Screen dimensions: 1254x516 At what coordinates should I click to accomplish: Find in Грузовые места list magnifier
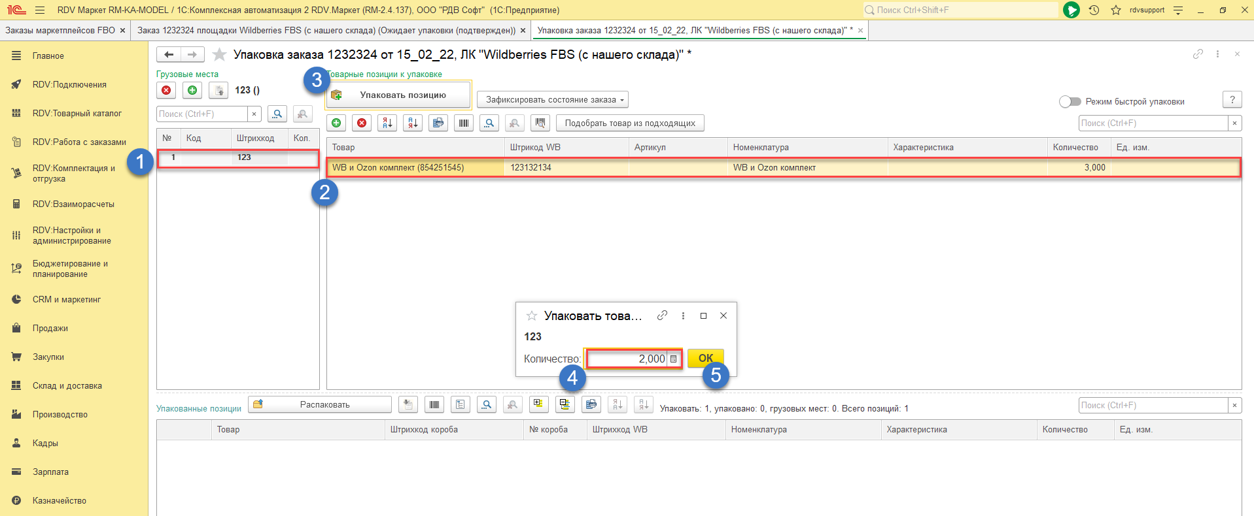[277, 114]
